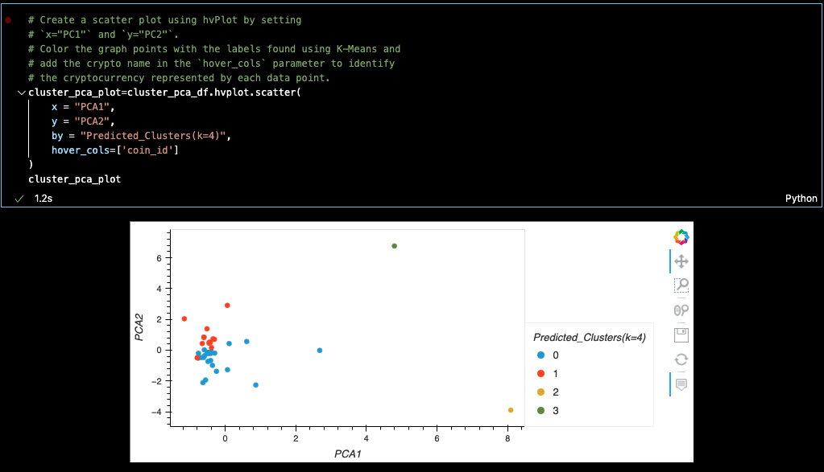Select the green outlier data point

click(x=393, y=246)
